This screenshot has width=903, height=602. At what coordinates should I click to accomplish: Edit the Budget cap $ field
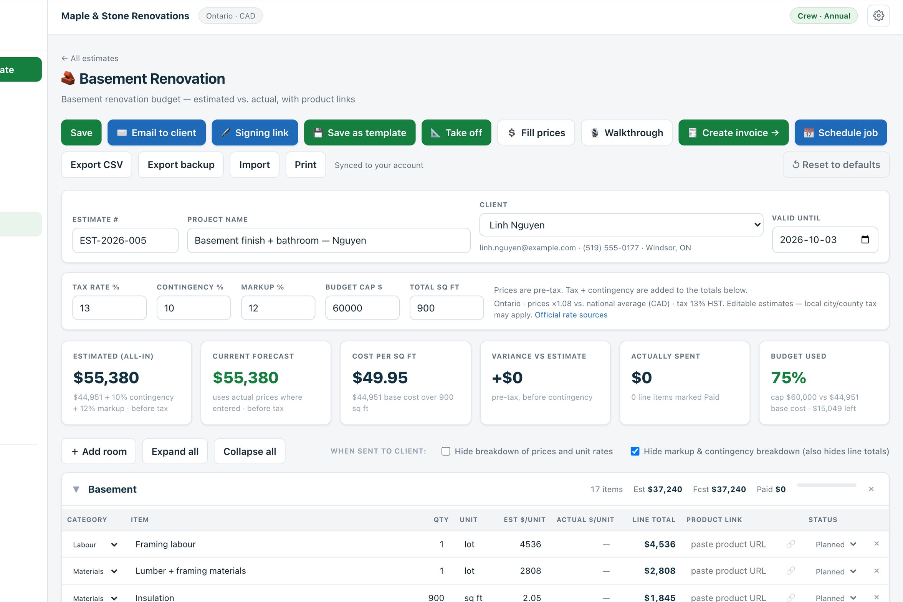coord(362,308)
